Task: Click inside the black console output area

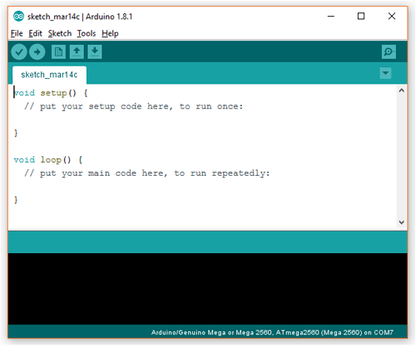Action: pos(208,289)
